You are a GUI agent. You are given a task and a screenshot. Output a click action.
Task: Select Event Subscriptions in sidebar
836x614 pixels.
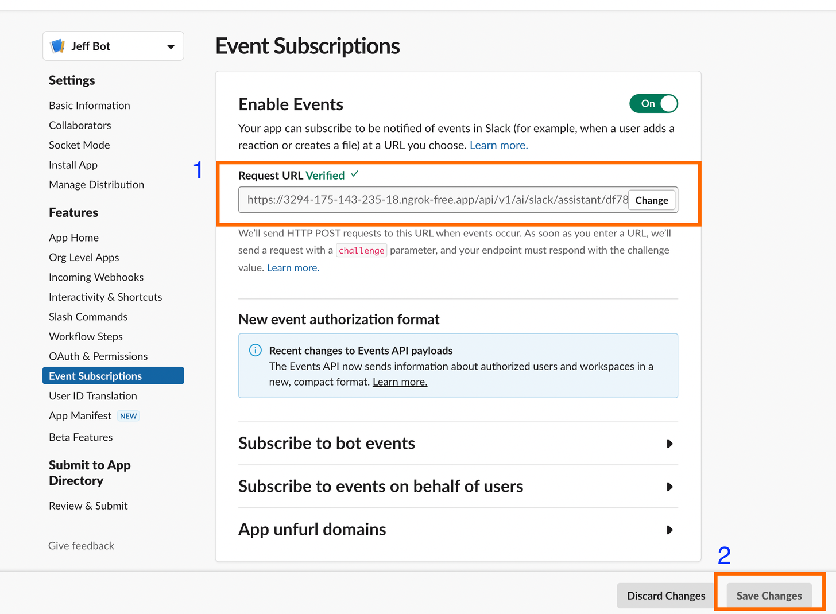pyautogui.click(x=113, y=376)
